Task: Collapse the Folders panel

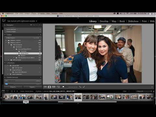Action: tap(5, 35)
